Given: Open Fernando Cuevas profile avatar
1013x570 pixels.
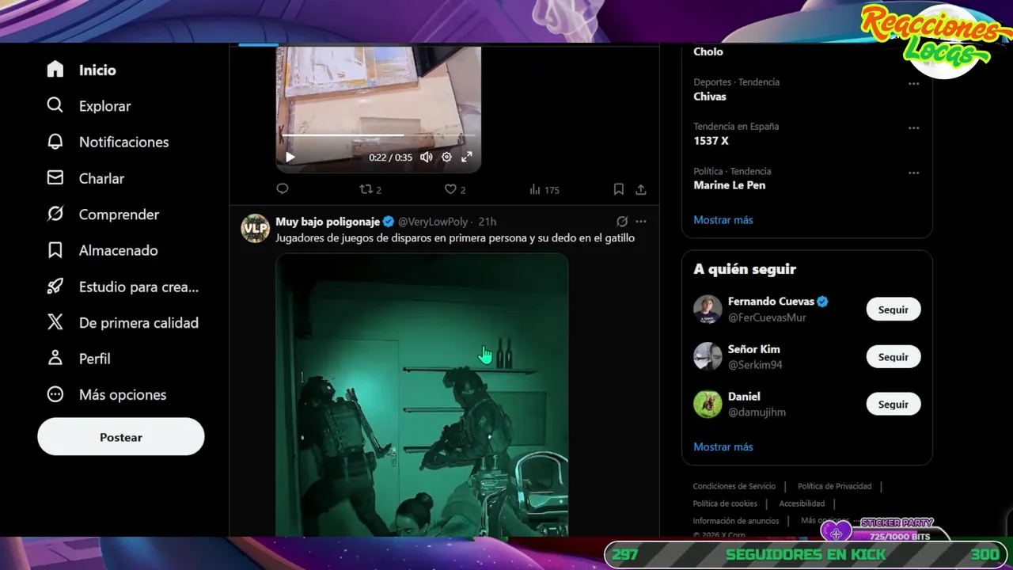Looking at the screenshot, I should tap(708, 309).
